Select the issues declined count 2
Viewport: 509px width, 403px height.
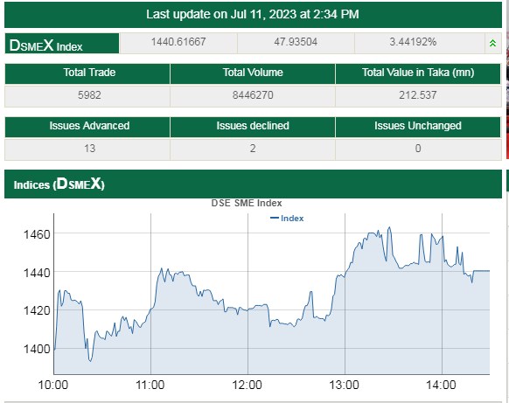point(253,149)
